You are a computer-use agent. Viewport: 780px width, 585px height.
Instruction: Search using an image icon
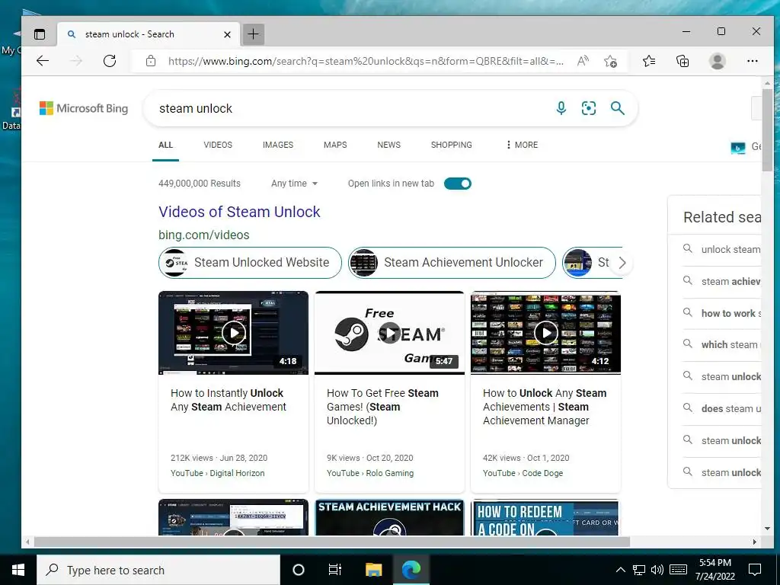coord(589,108)
